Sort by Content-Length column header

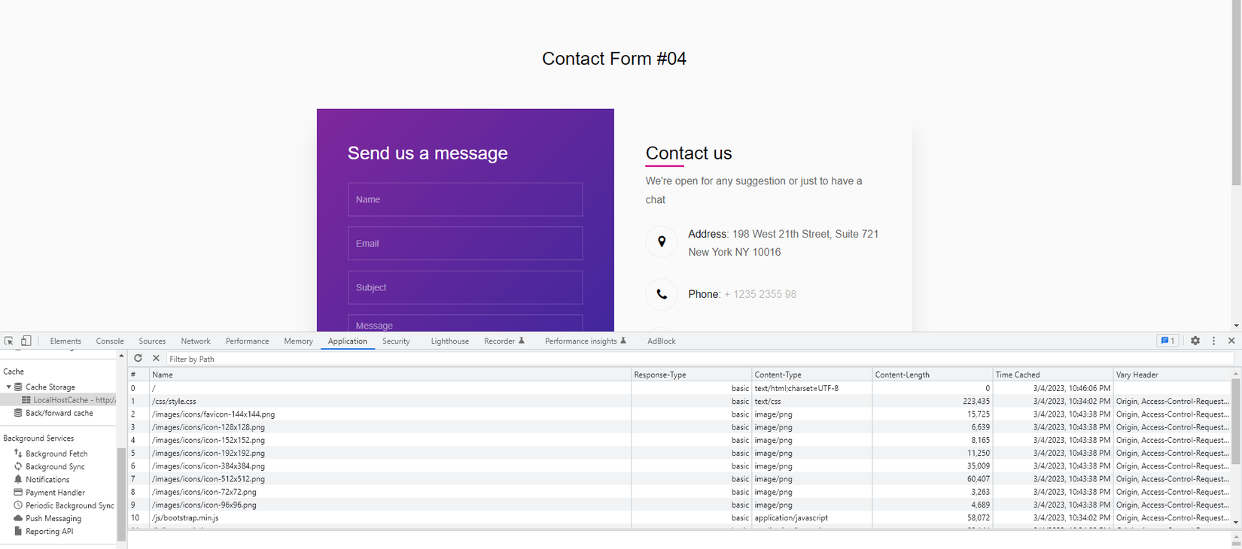point(932,375)
